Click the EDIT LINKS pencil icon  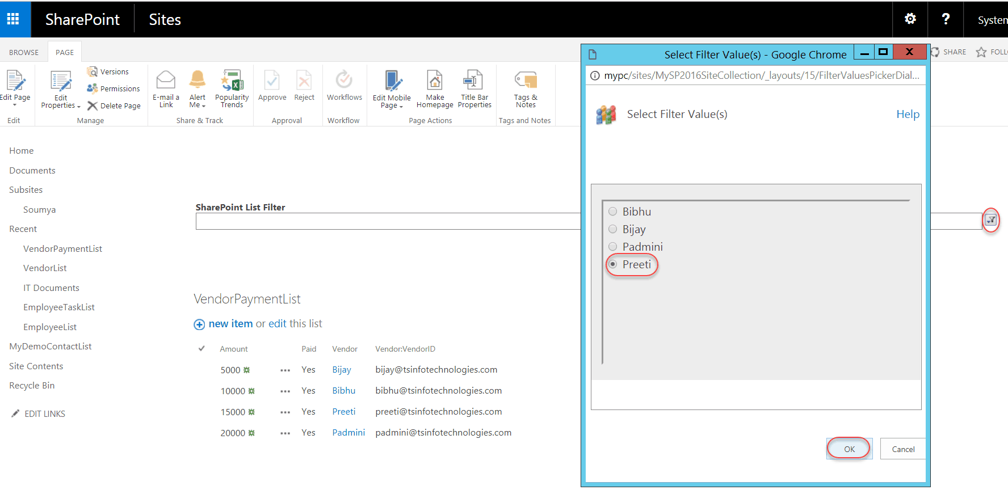click(x=15, y=413)
